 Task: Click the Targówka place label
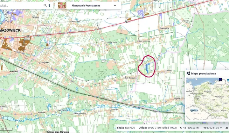(x=45, y=62)
